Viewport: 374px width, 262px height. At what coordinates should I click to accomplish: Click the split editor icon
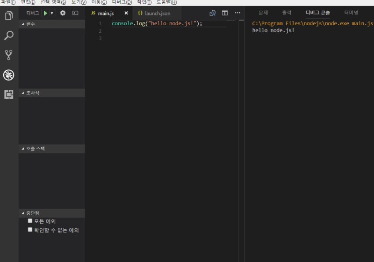tap(225, 13)
